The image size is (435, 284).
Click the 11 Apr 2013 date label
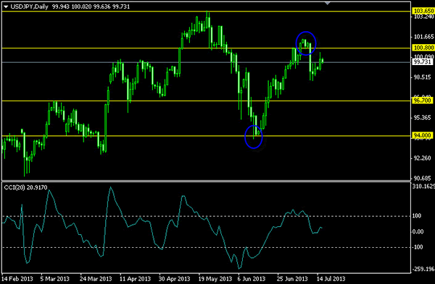click(135, 279)
